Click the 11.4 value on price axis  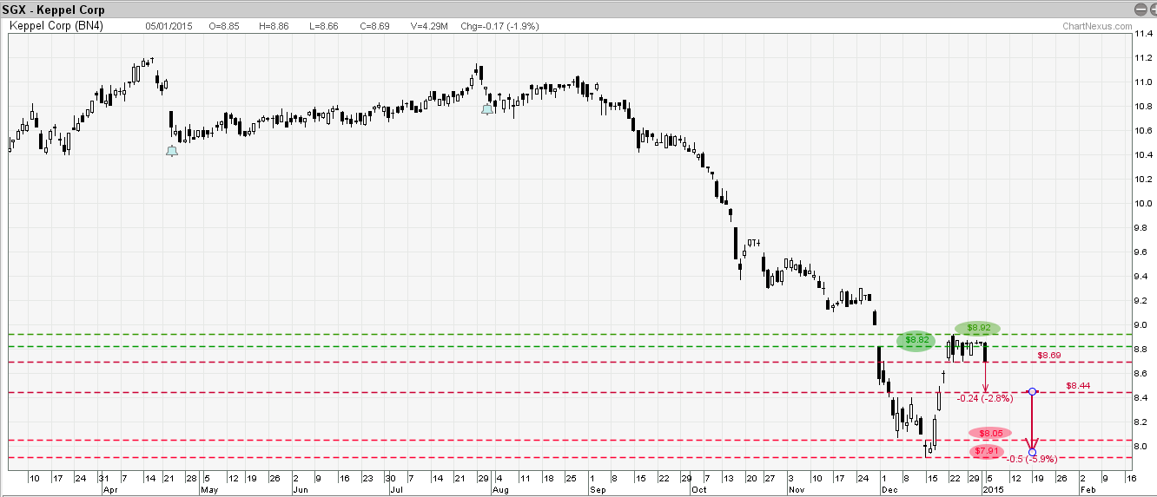[x=1144, y=34]
